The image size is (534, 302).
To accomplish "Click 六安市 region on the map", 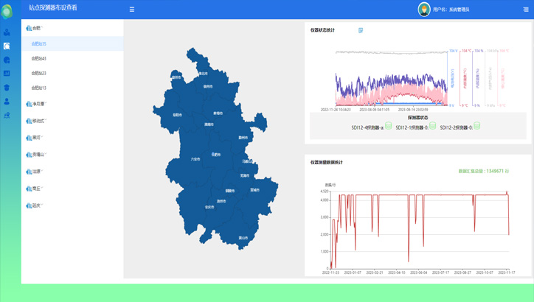I will 195,158.
